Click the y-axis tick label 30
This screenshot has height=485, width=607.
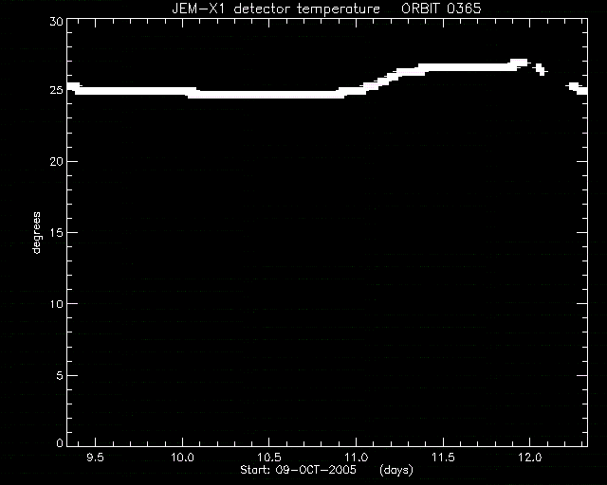coord(56,21)
